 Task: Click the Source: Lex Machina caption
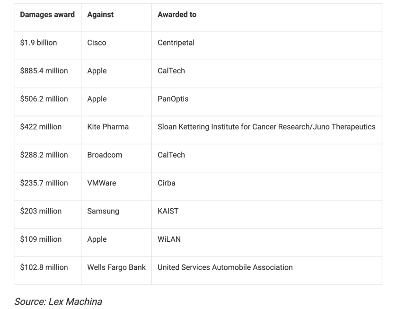click(x=58, y=301)
